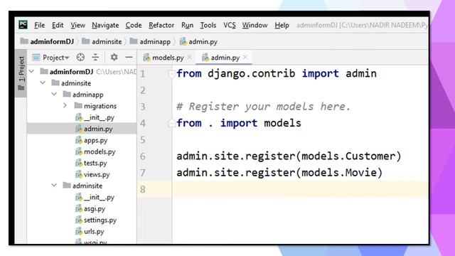Image resolution: width=455 pixels, height=256 pixels.
Task: Open the Code menu
Action: [x=134, y=26]
